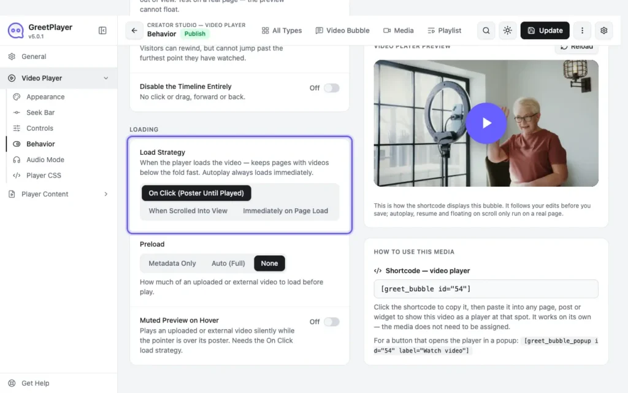Click the Player Content document icon
This screenshot has width=628, height=393.
point(12,194)
